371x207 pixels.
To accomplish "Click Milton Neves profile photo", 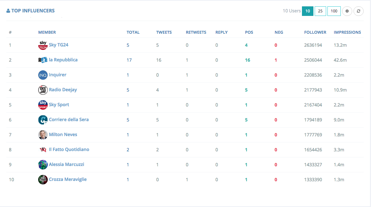I will pos(43,135).
